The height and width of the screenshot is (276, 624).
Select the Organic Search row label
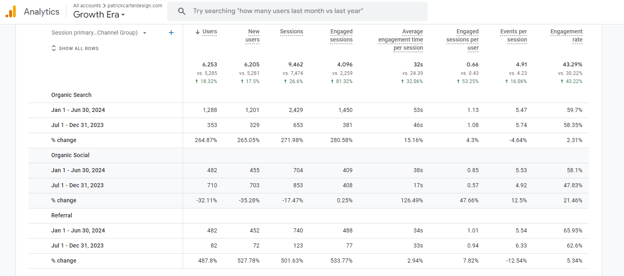(71, 95)
